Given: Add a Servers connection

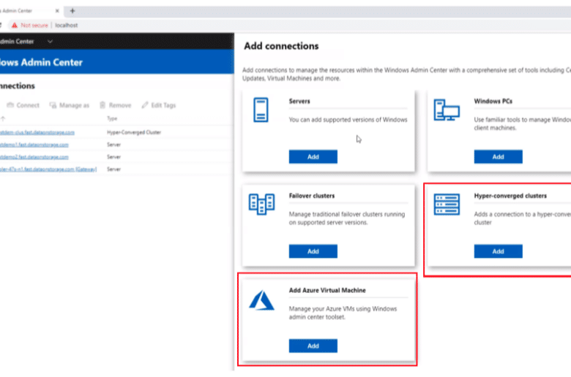Looking at the screenshot, I should click(x=313, y=156).
